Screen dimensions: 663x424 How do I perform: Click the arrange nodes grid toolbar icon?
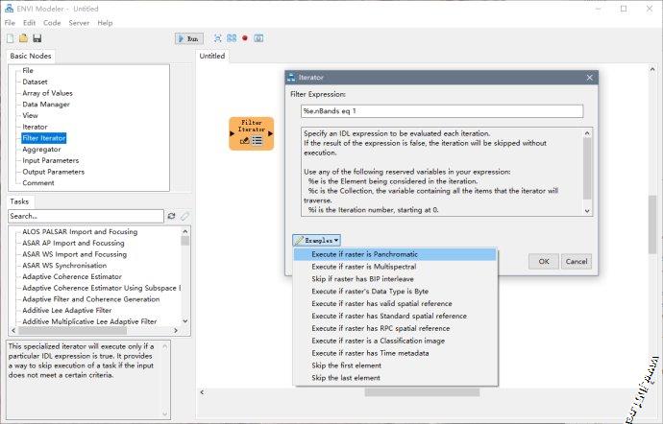click(232, 38)
